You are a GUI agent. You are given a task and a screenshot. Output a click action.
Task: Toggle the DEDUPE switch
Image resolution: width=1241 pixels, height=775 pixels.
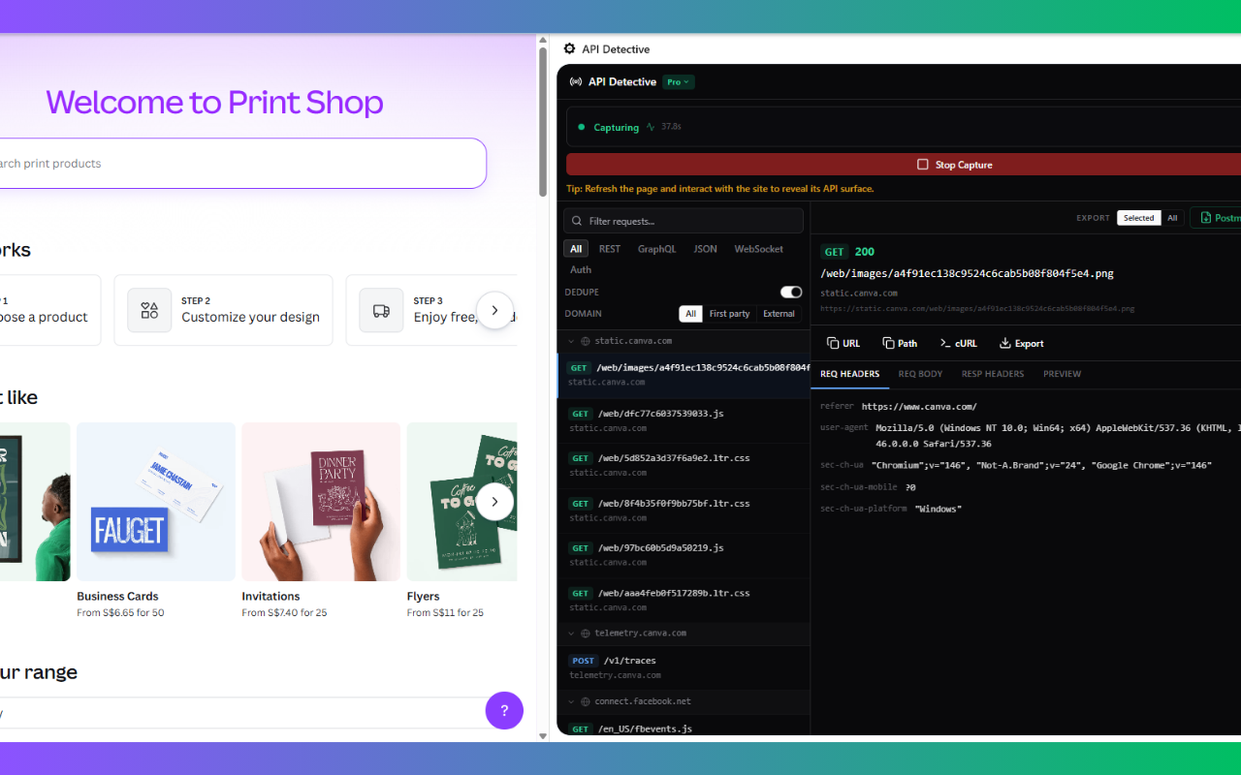tap(791, 292)
